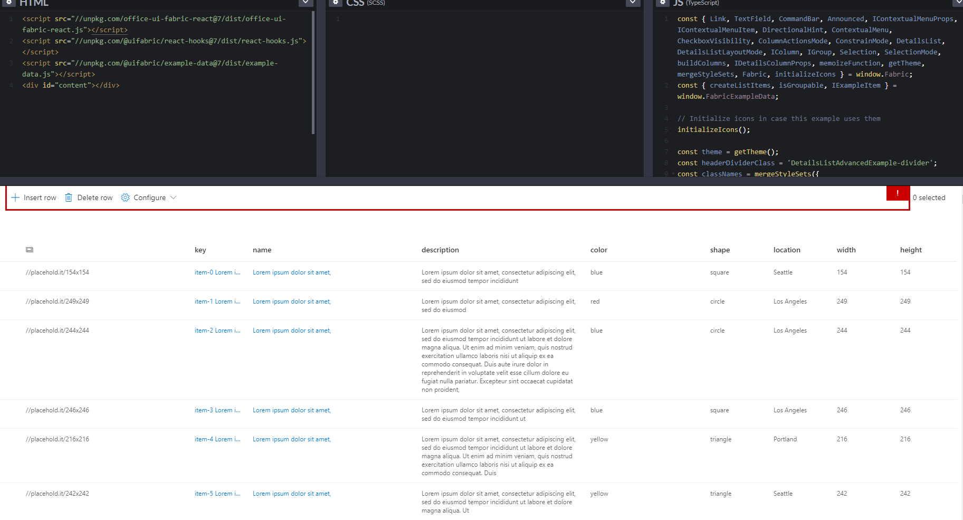Click the name link in the item-2 row
The width and height of the screenshot is (963, 520).
tap(291, 330)
